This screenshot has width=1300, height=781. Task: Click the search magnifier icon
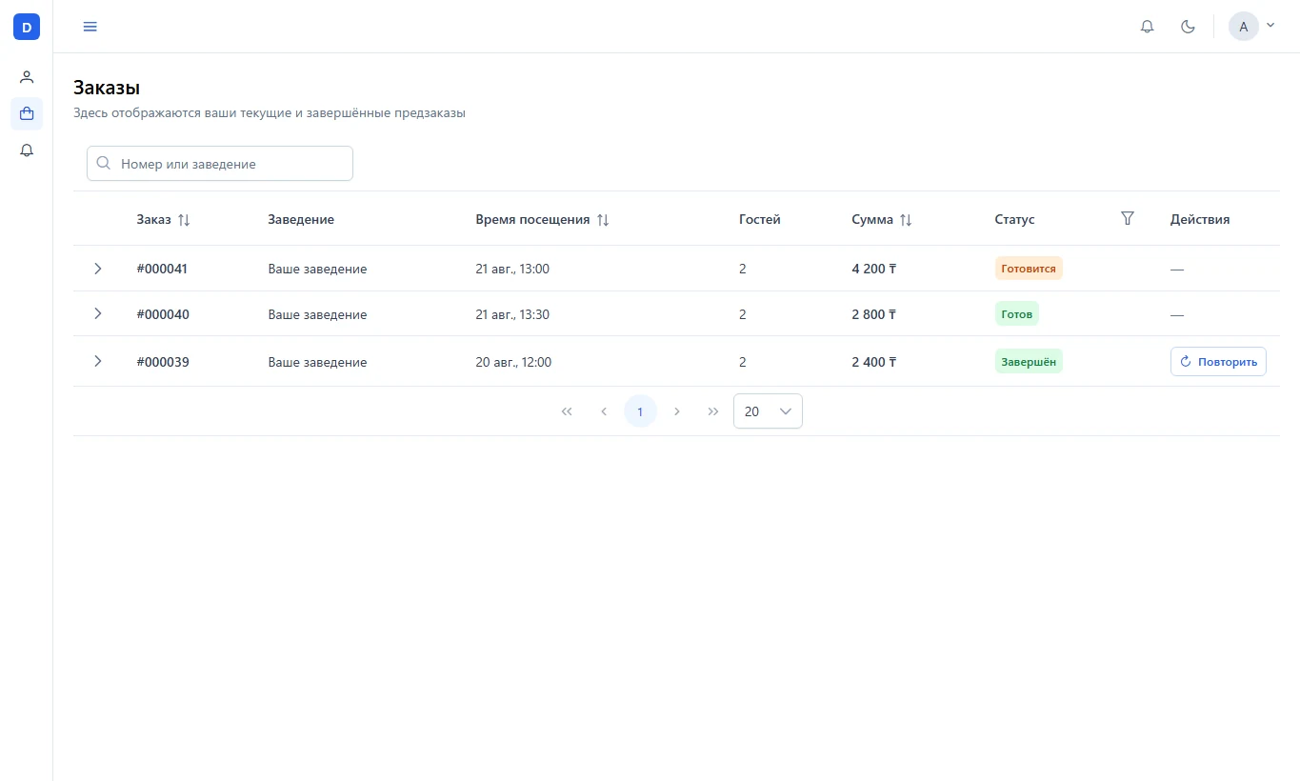(x=104, y=163)
